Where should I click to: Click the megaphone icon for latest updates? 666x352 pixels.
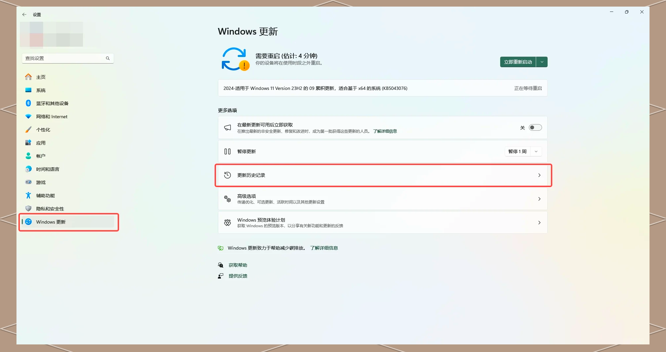pyautogui.click(x=227, y=127)
